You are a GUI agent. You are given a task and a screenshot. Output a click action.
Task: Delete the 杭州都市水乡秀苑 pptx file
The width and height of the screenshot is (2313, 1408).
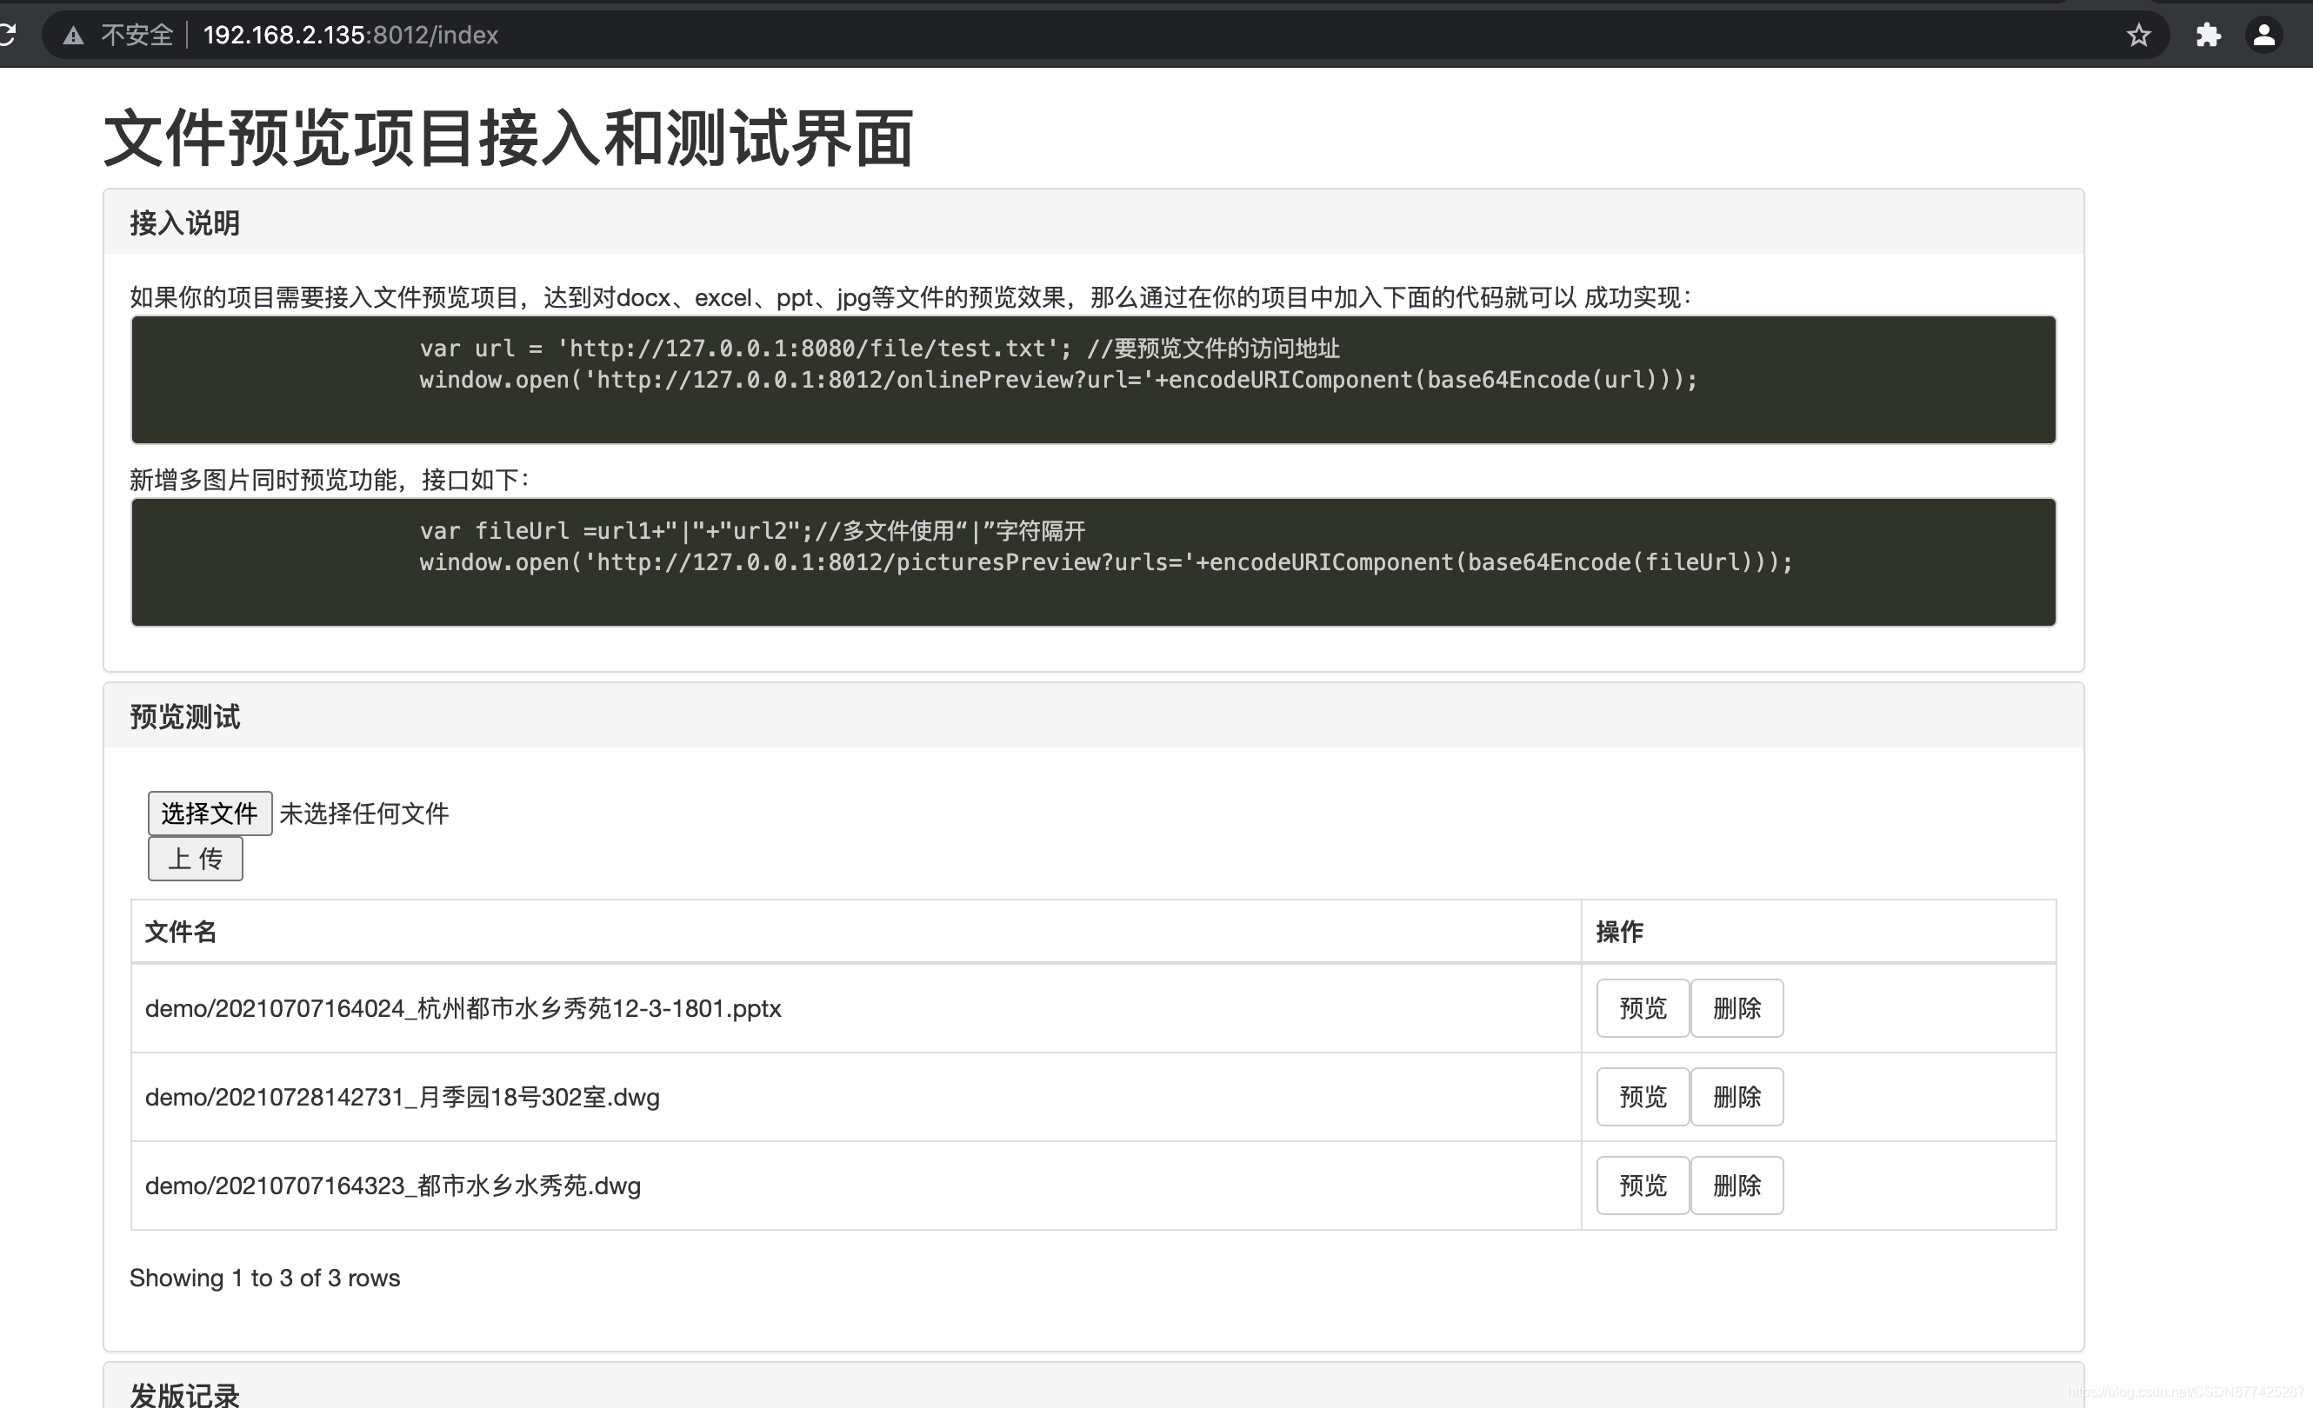(x=1736, y=1007)
